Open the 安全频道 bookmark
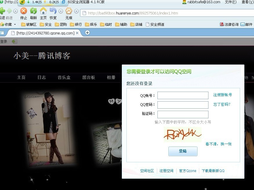This screenshot has height=190, width=254. [x=155, y=24]
